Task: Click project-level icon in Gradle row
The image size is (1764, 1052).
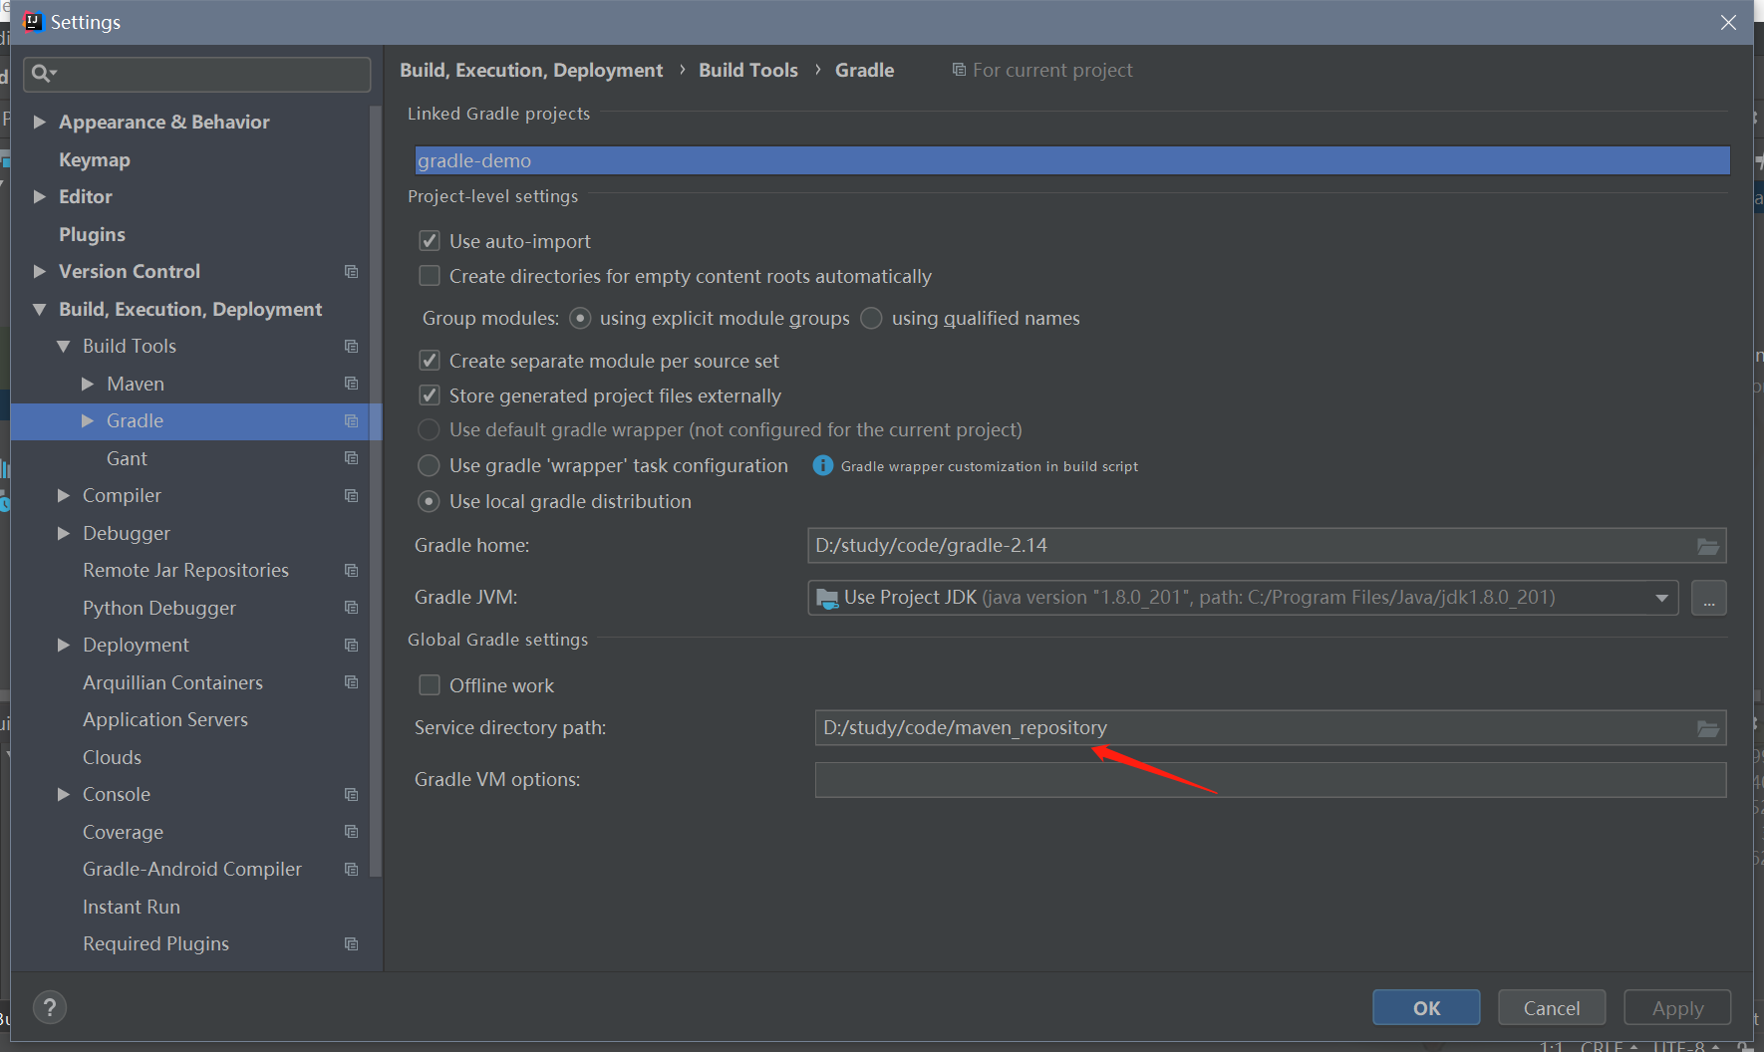Action: (351, 420)
